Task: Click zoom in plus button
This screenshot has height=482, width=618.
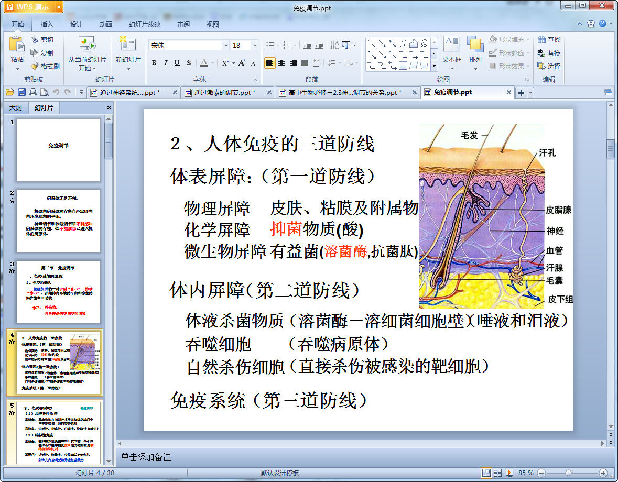Action: 603,473
